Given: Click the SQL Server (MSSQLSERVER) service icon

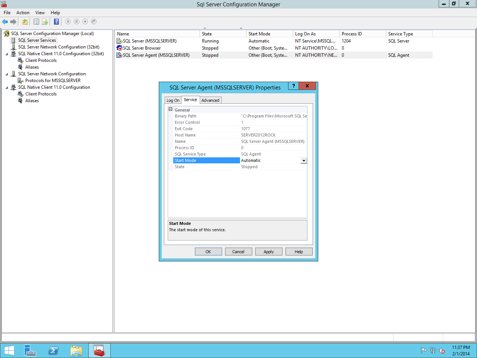Looking at the screenshot, I should tap(119, 41).
